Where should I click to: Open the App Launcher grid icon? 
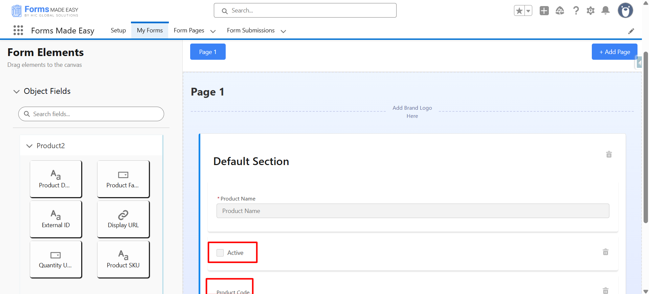pyautogui.click(x=18, y=30)
